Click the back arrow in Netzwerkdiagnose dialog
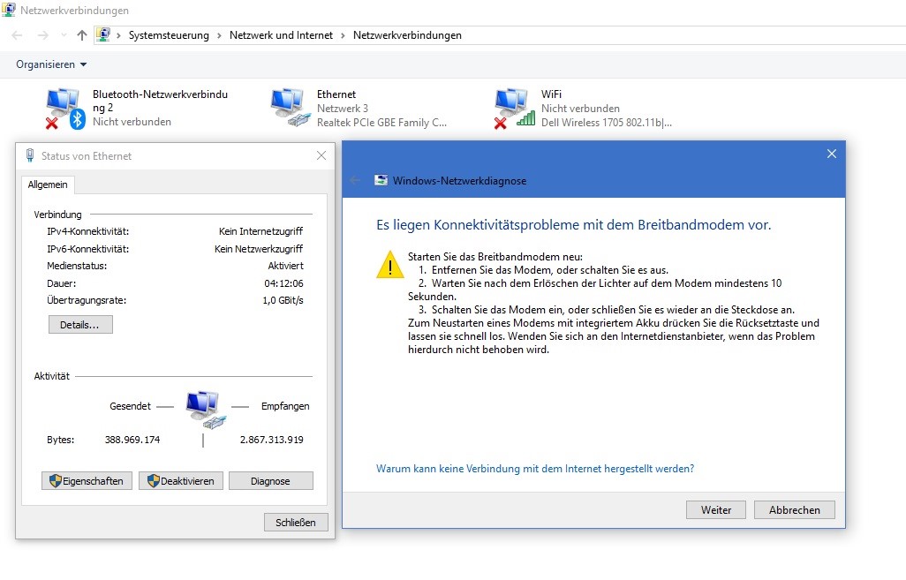The image size is (906, 580). [x=355, y=180]
